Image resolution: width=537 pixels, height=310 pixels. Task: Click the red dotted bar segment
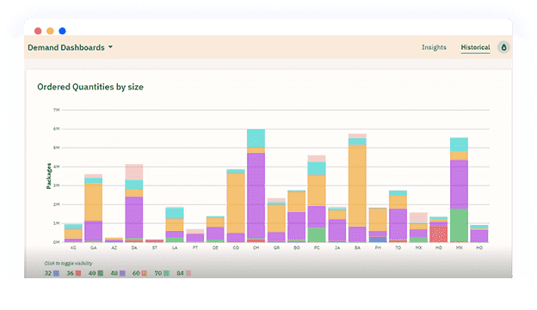[x=439, y=234]
